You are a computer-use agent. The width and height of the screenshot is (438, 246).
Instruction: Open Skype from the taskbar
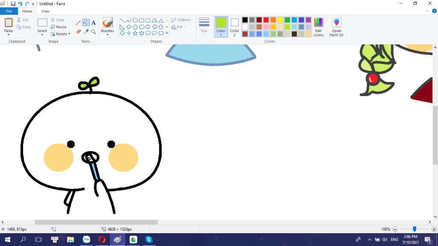pos(149,240)
